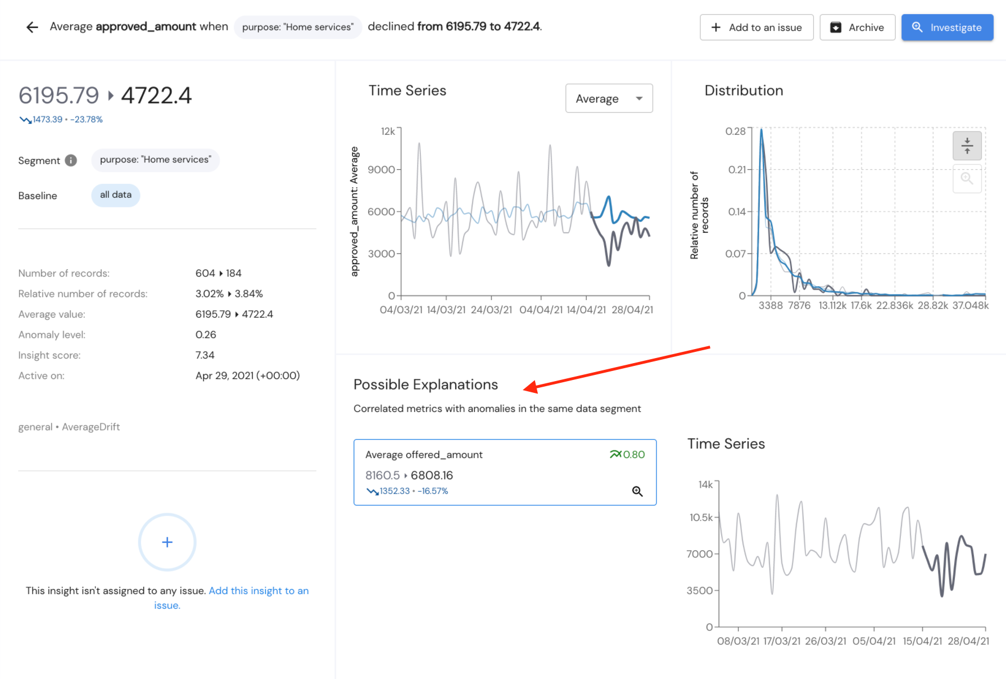Image resolution: width=1006 pixels, height=679 pixels.
Task: Click the distribution zoom magnifier icon
Action: point(967,178)
